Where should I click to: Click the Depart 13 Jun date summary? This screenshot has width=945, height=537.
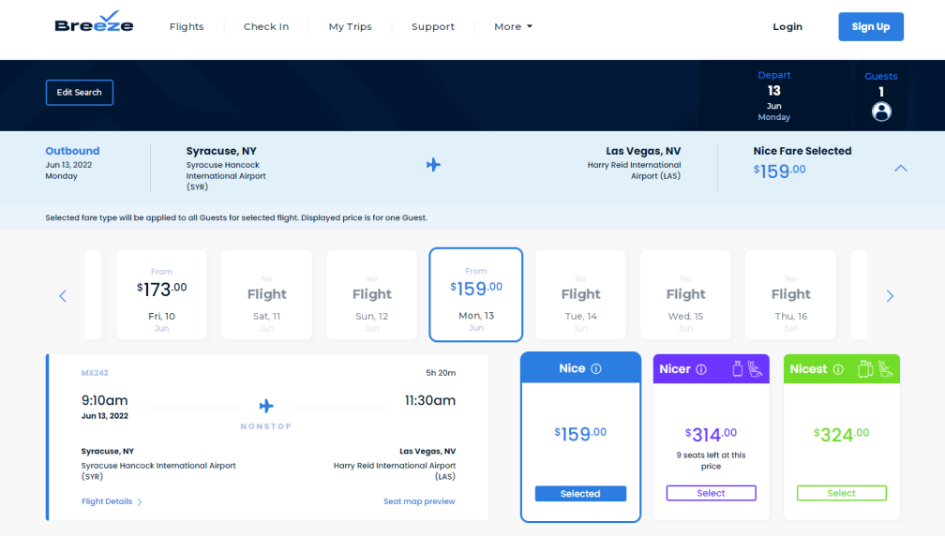[x=773, y=96]
